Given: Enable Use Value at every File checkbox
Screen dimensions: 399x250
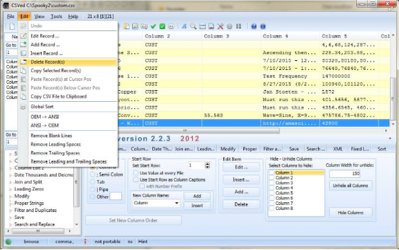Looking at the screenshot, I should coord(136,173).
